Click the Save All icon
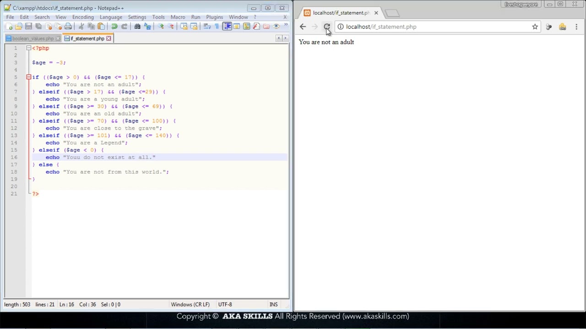Image resolution: width=586 pixels, height=329 pixels. [x=38, y=27]
